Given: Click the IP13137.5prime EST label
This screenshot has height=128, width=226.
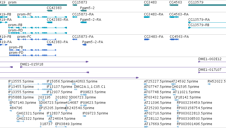Looking at the screenshot, I should [x=59, y=87].
